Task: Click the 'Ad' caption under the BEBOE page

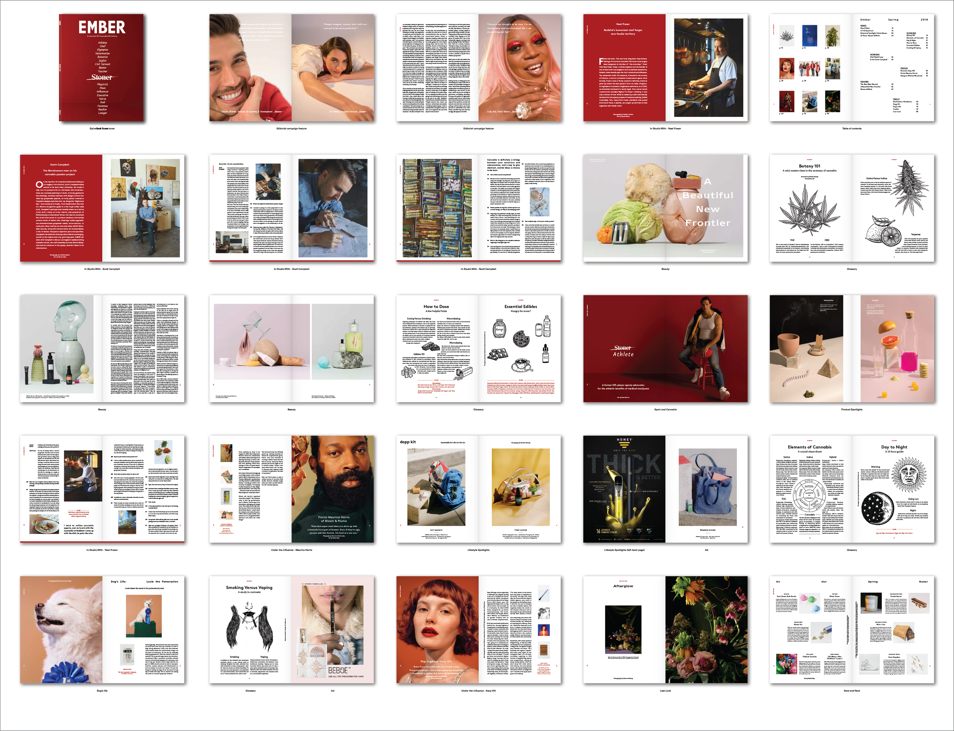Action: point(332,691)
